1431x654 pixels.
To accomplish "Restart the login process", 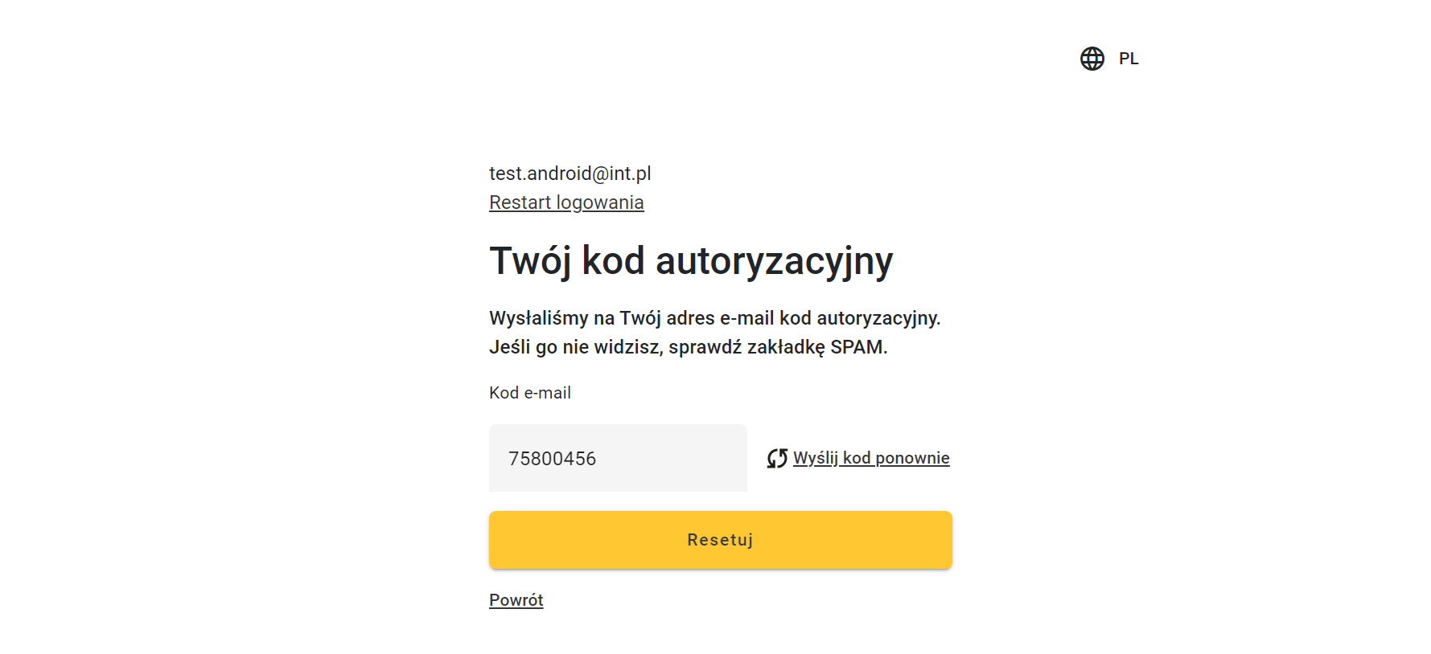I will pos(566,202).
